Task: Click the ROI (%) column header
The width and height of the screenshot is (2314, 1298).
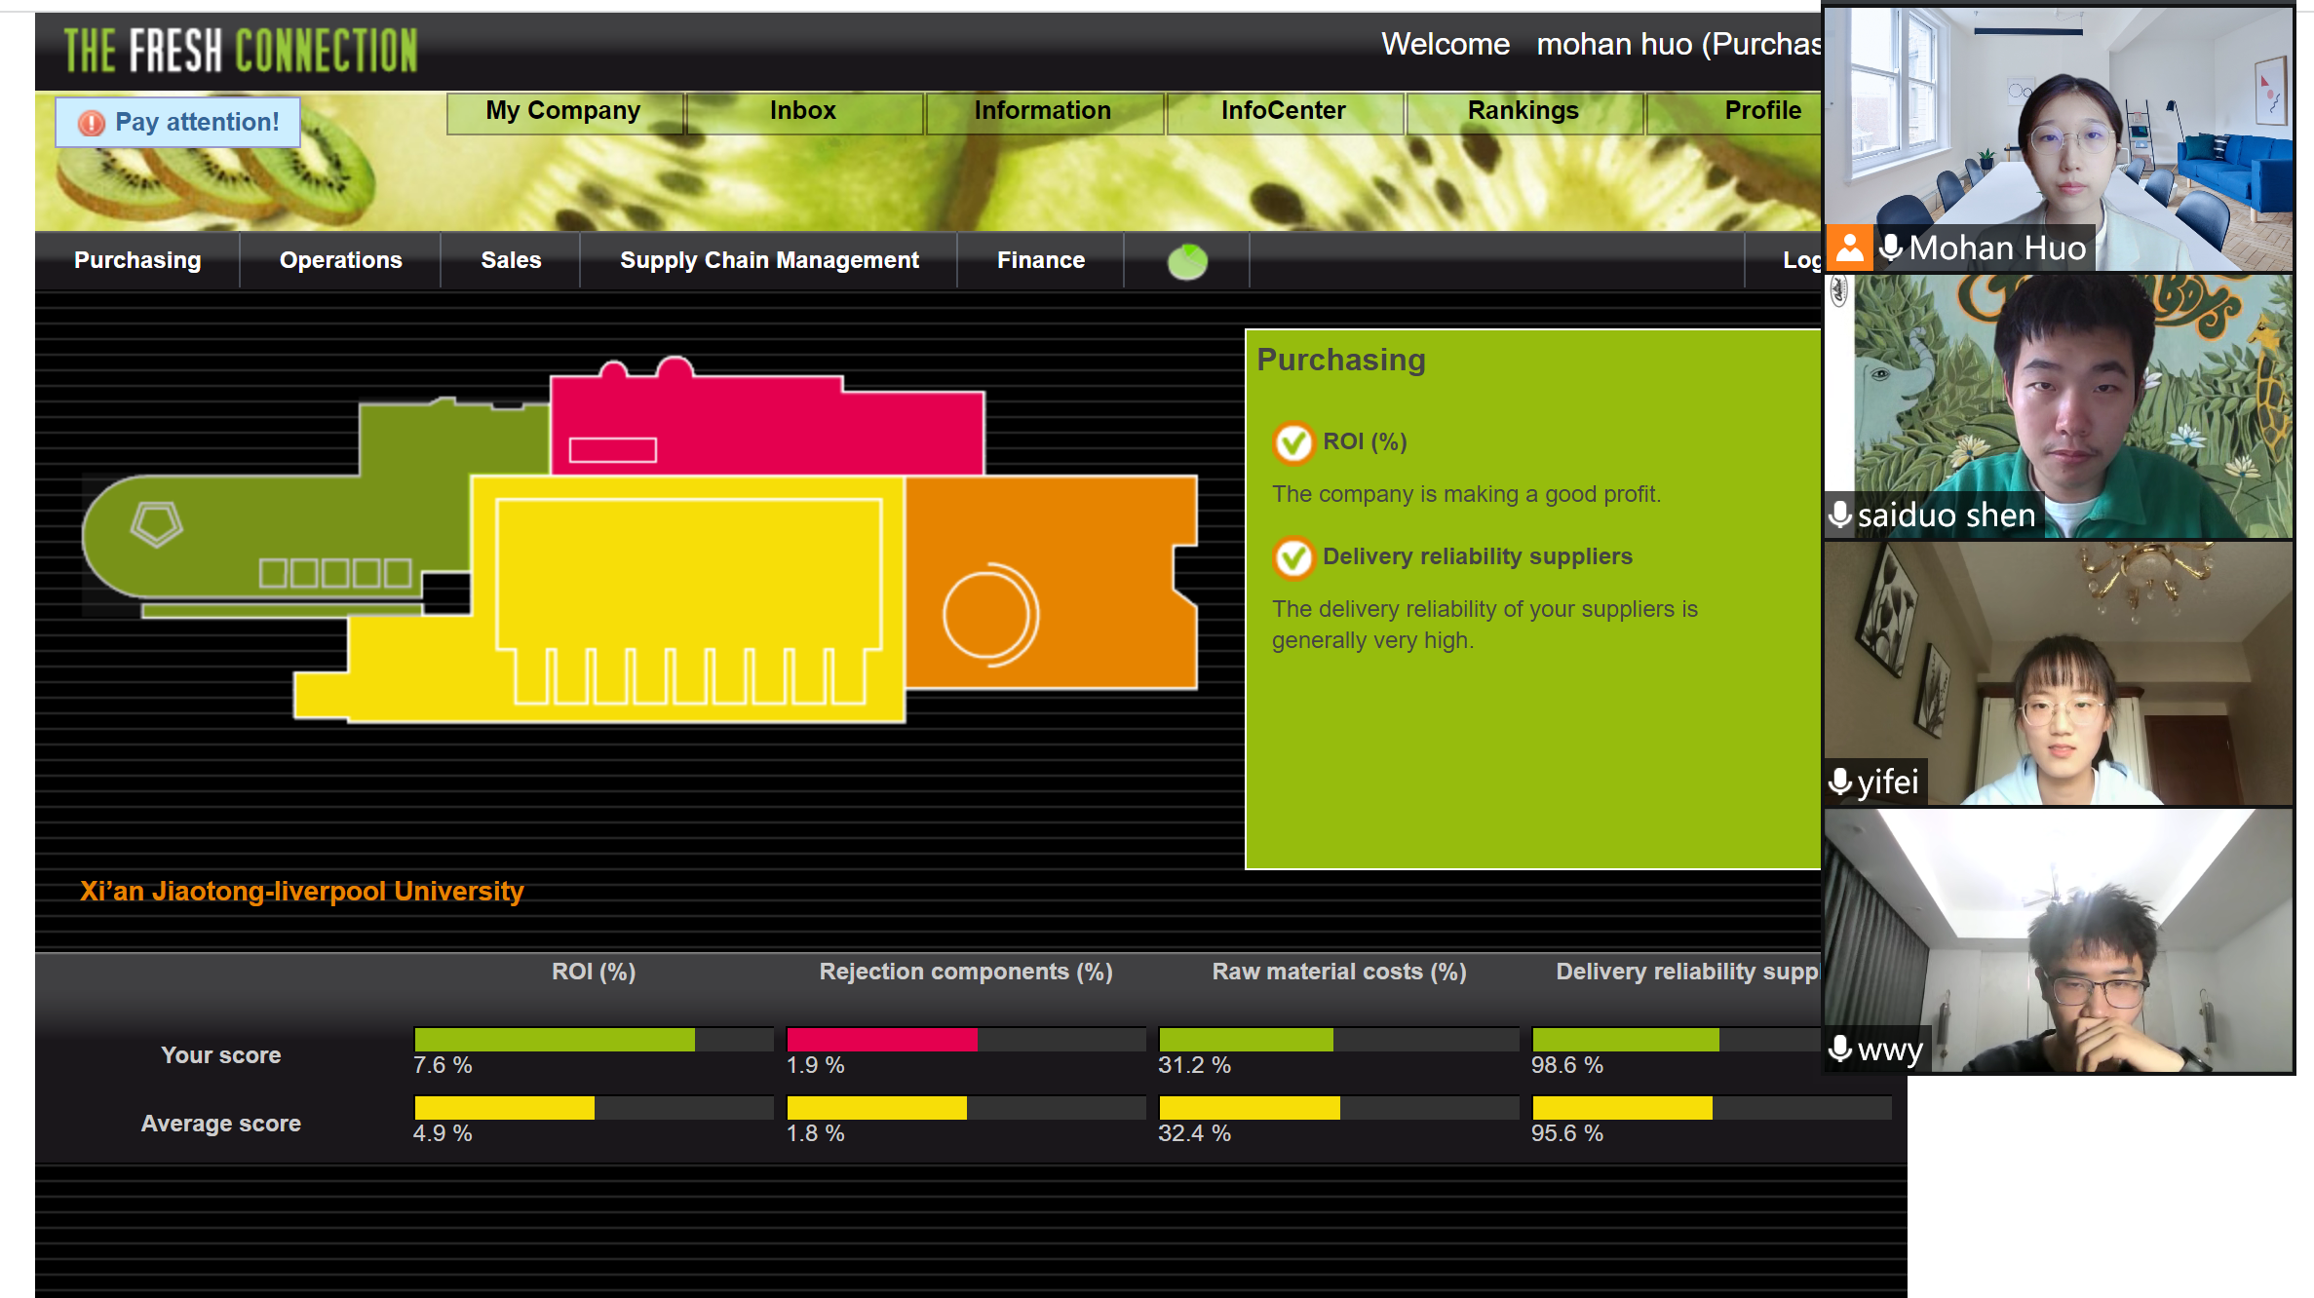Action: (x=594, y=972)
